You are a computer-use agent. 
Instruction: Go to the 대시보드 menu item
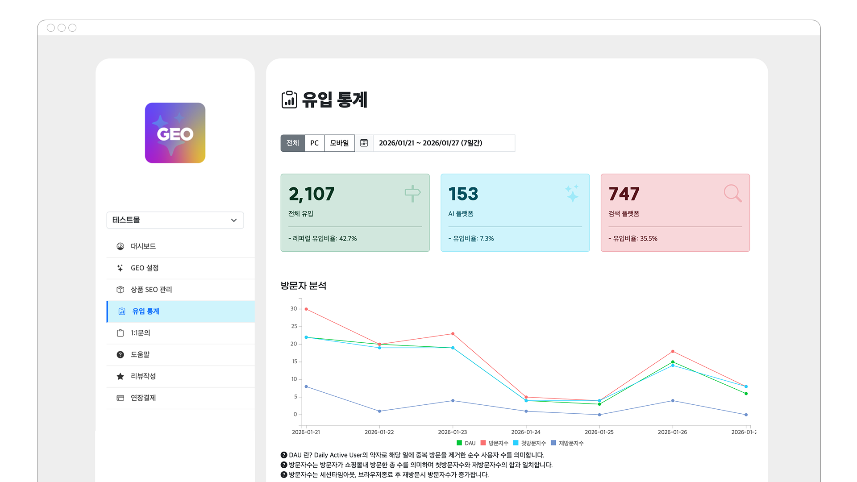click(143, 246)
